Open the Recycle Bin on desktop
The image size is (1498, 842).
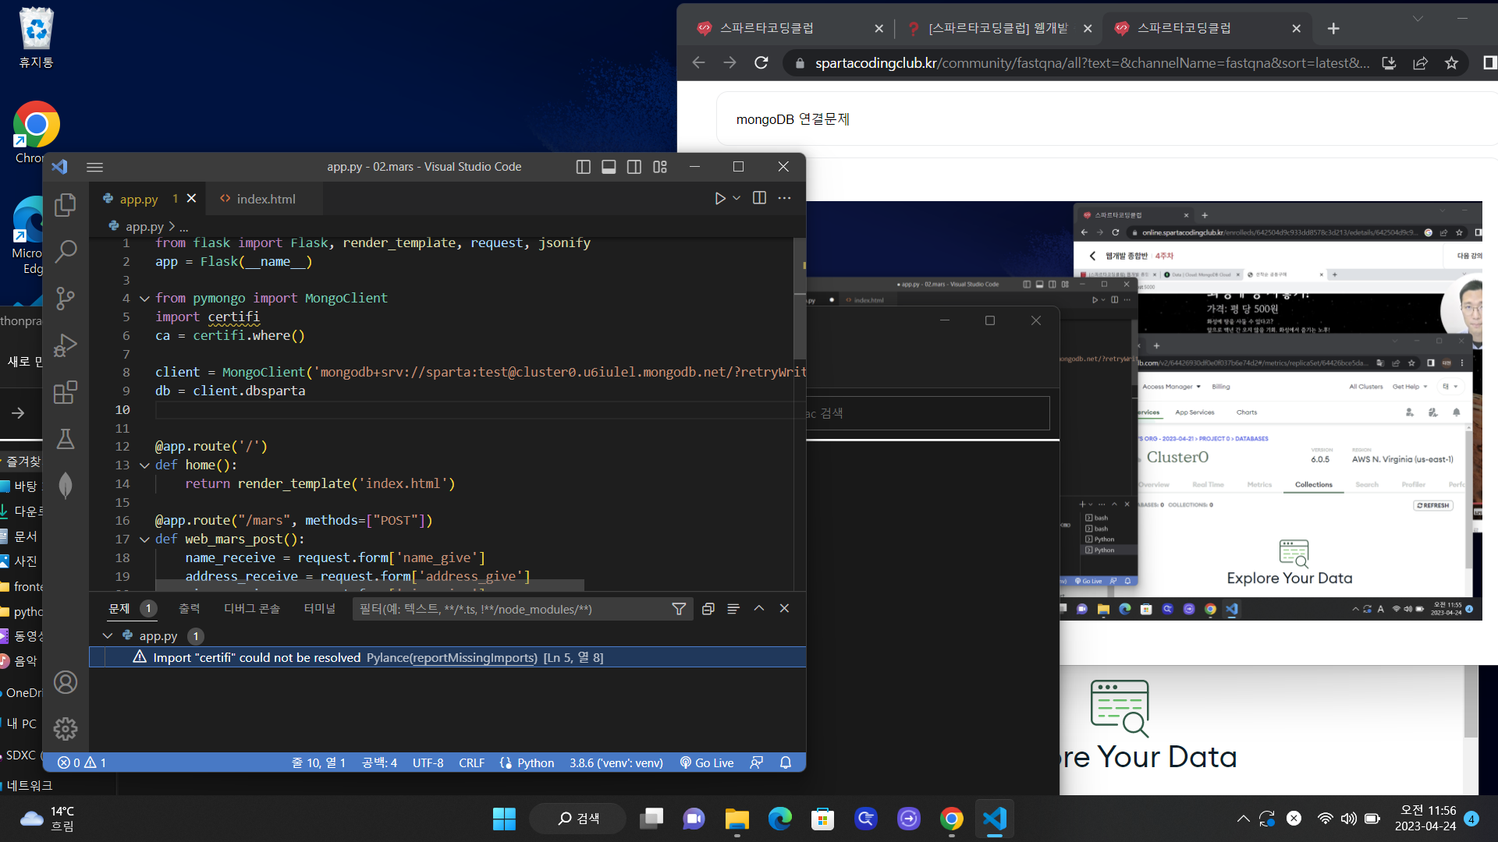36,39
